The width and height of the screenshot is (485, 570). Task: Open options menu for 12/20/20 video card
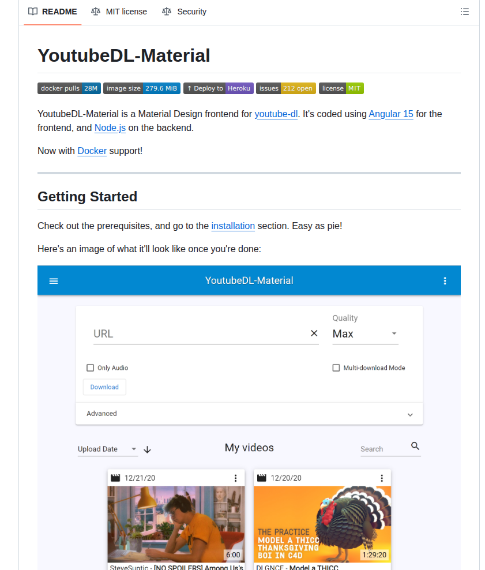[382, 478]
